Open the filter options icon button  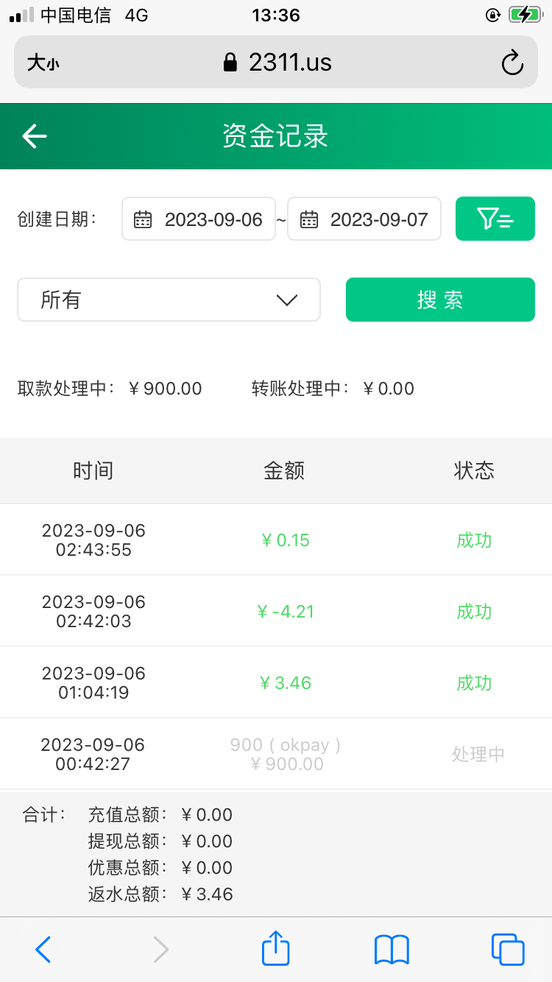(x=495, y=219)
